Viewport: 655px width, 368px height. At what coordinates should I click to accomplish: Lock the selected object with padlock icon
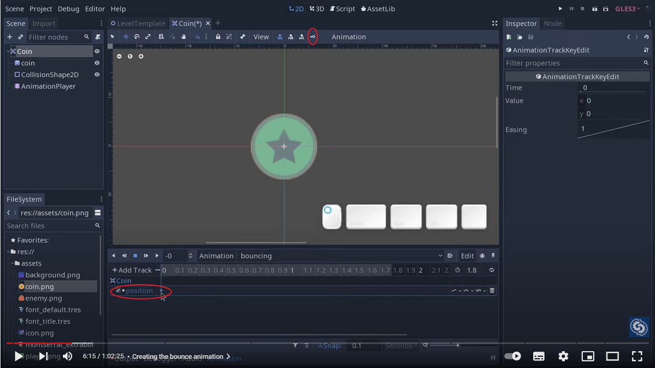coord(218,37)
